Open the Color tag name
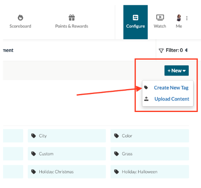 pos(127,136)
